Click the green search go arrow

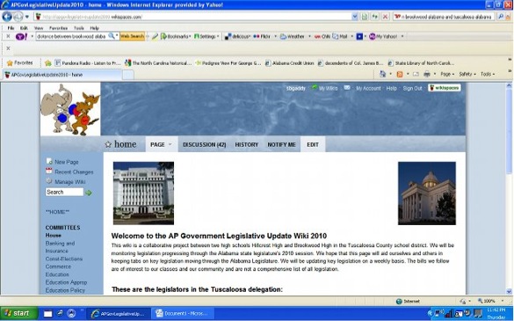(x=89, y=193)
